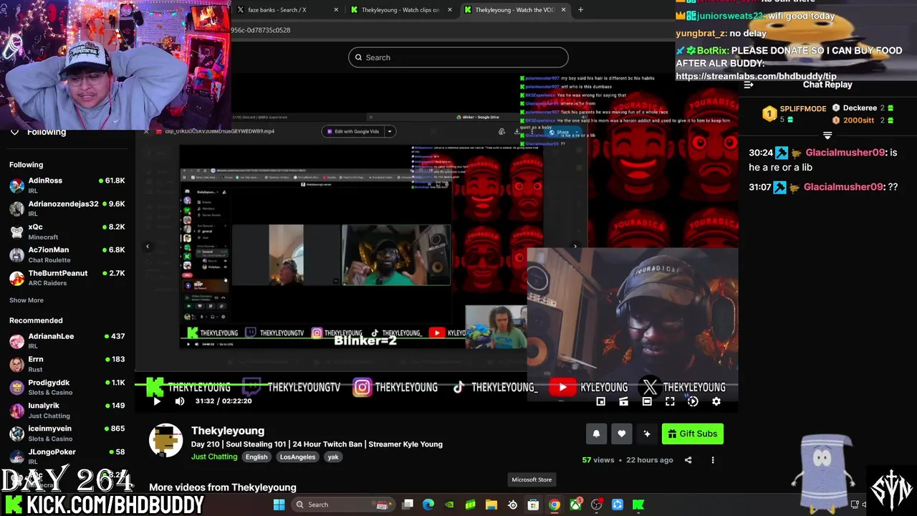The width and height of the screenshot is (917, 516).
Task: Click Deckeree in the gifters leaderboard
Action: (863, 108)
